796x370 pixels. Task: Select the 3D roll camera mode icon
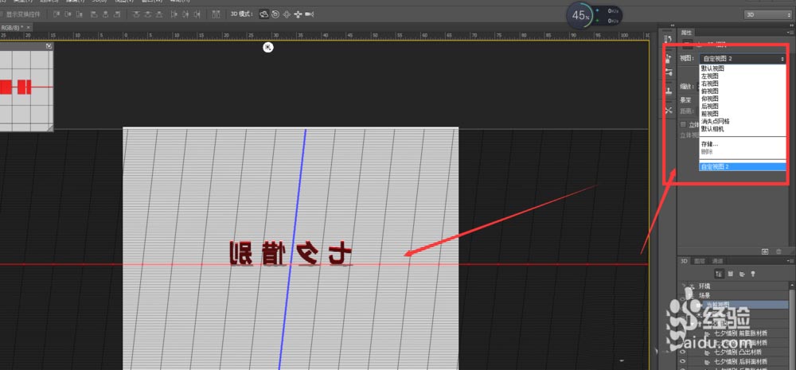[275, 14]
